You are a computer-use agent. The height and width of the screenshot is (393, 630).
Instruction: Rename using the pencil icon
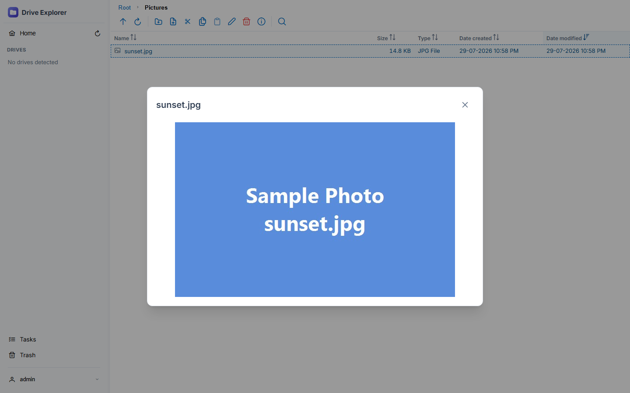pos(232,21)
